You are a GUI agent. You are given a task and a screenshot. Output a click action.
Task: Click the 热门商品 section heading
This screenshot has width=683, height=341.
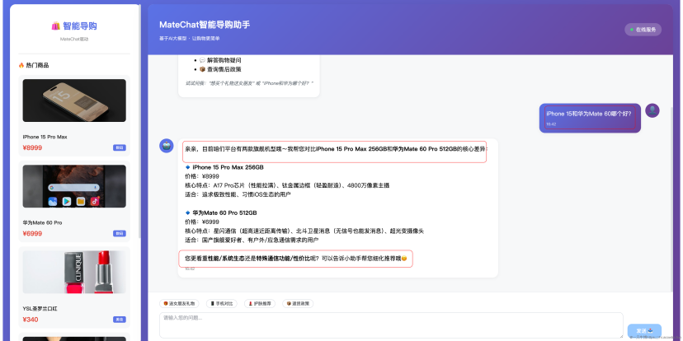(34, 65)
